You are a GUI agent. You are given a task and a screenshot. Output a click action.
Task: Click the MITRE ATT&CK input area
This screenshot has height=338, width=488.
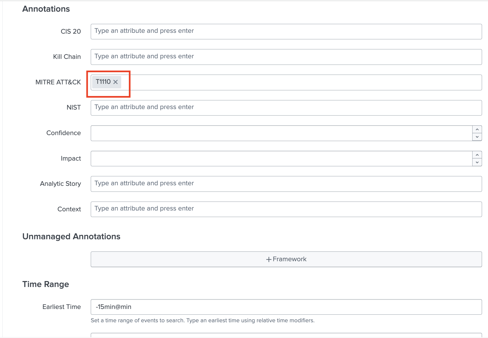pos(245,82)
